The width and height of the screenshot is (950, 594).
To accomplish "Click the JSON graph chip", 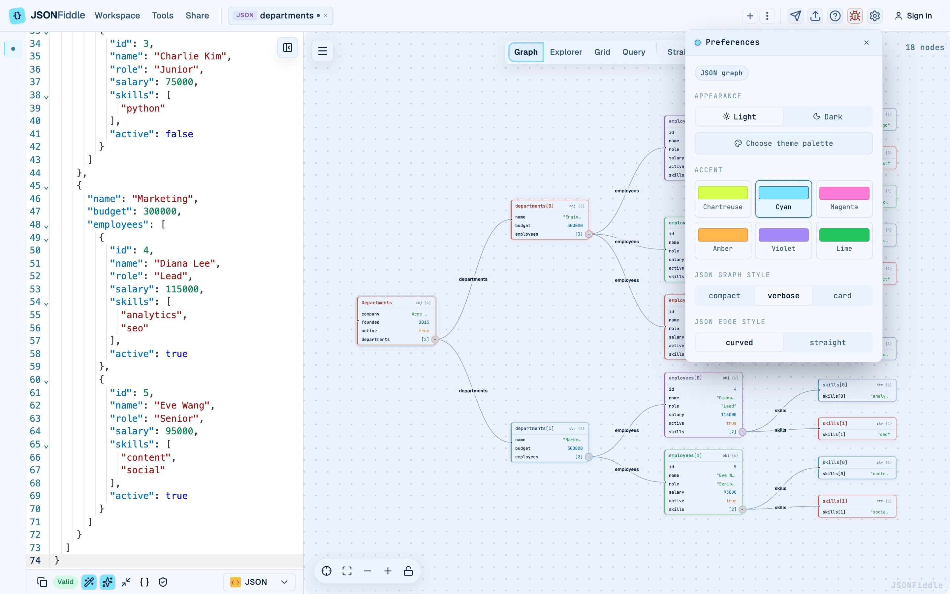I will tap(721, 73).
